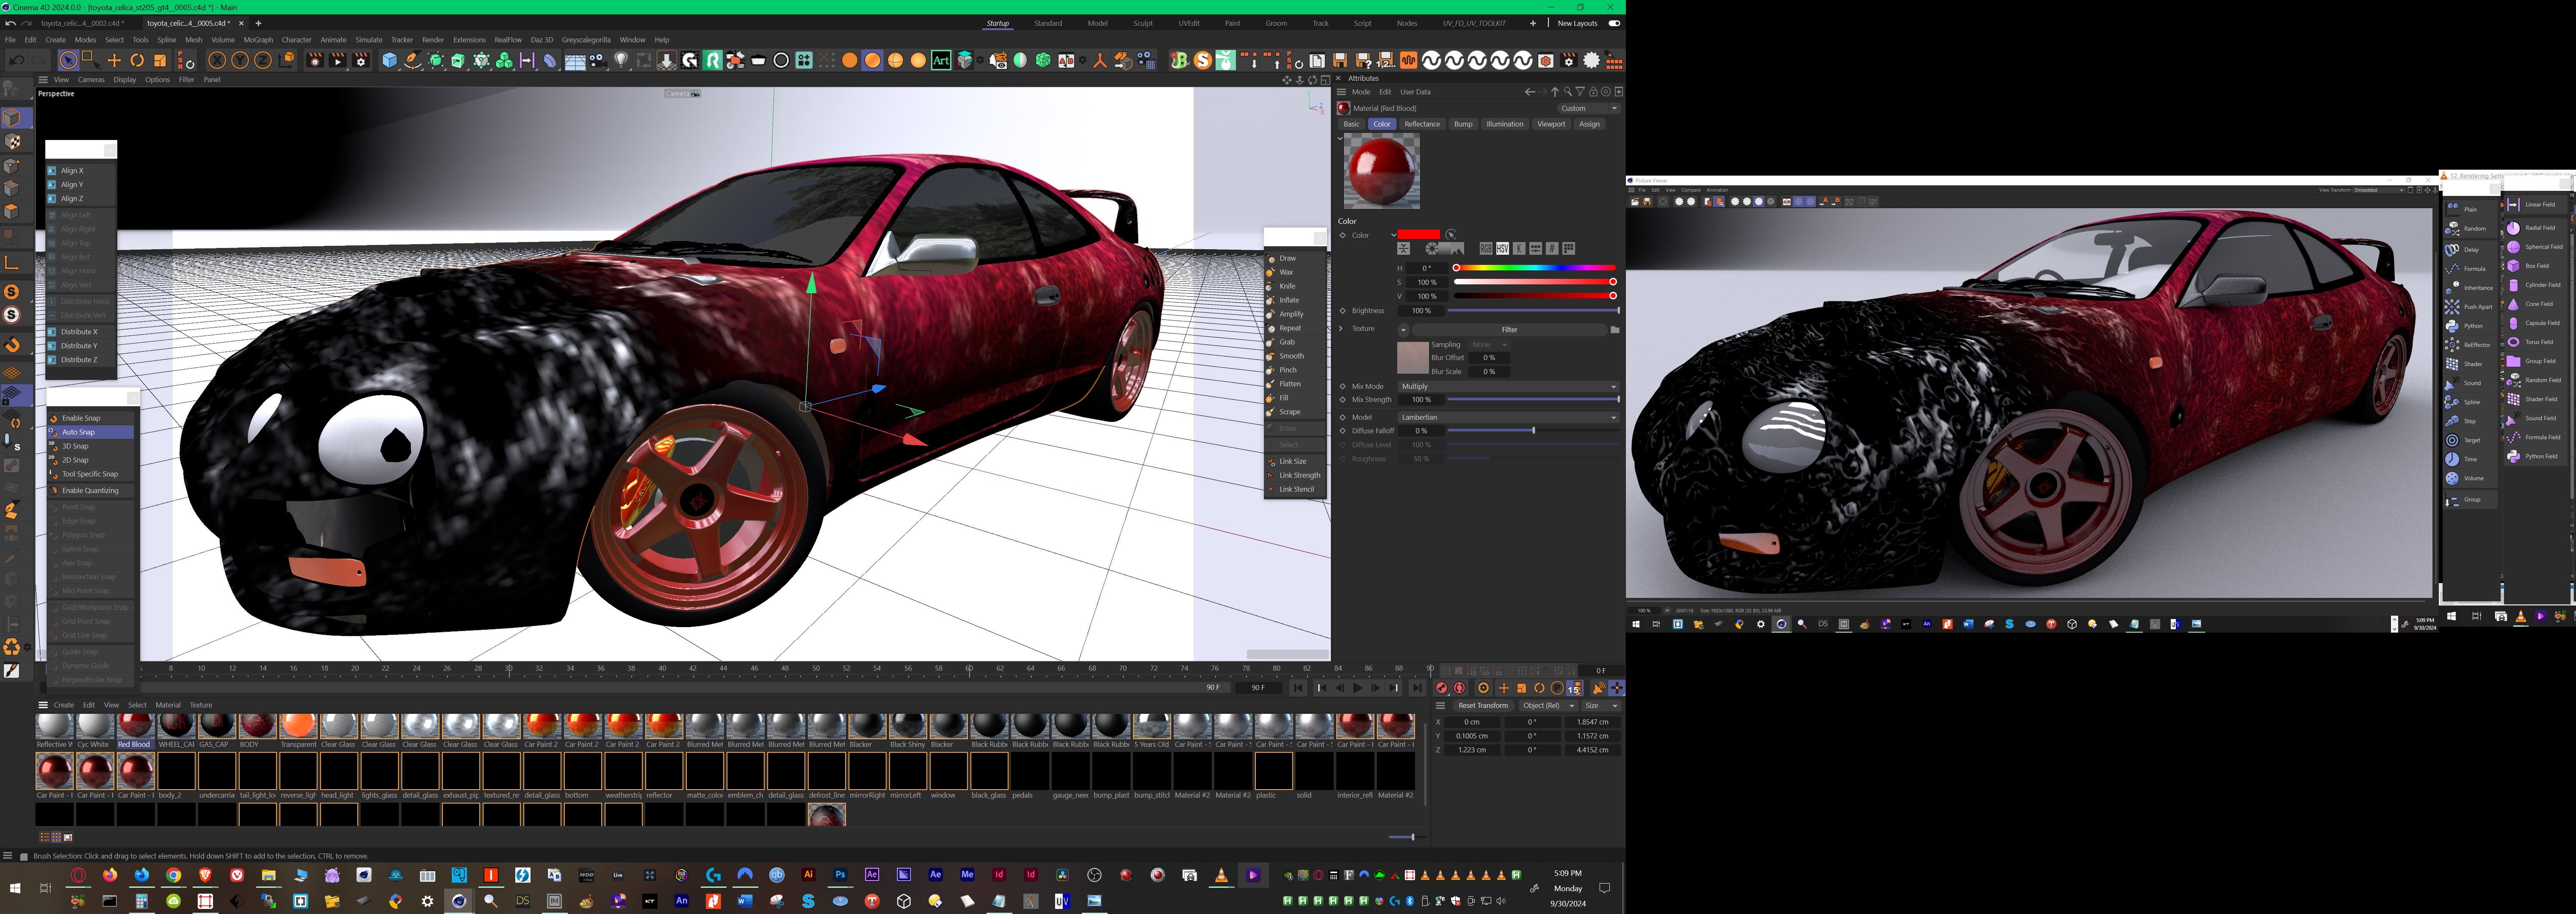Screen dimensions: 2576x914
Task: Open the texture options dropdown arrow
Action: tap(1403, 330)
